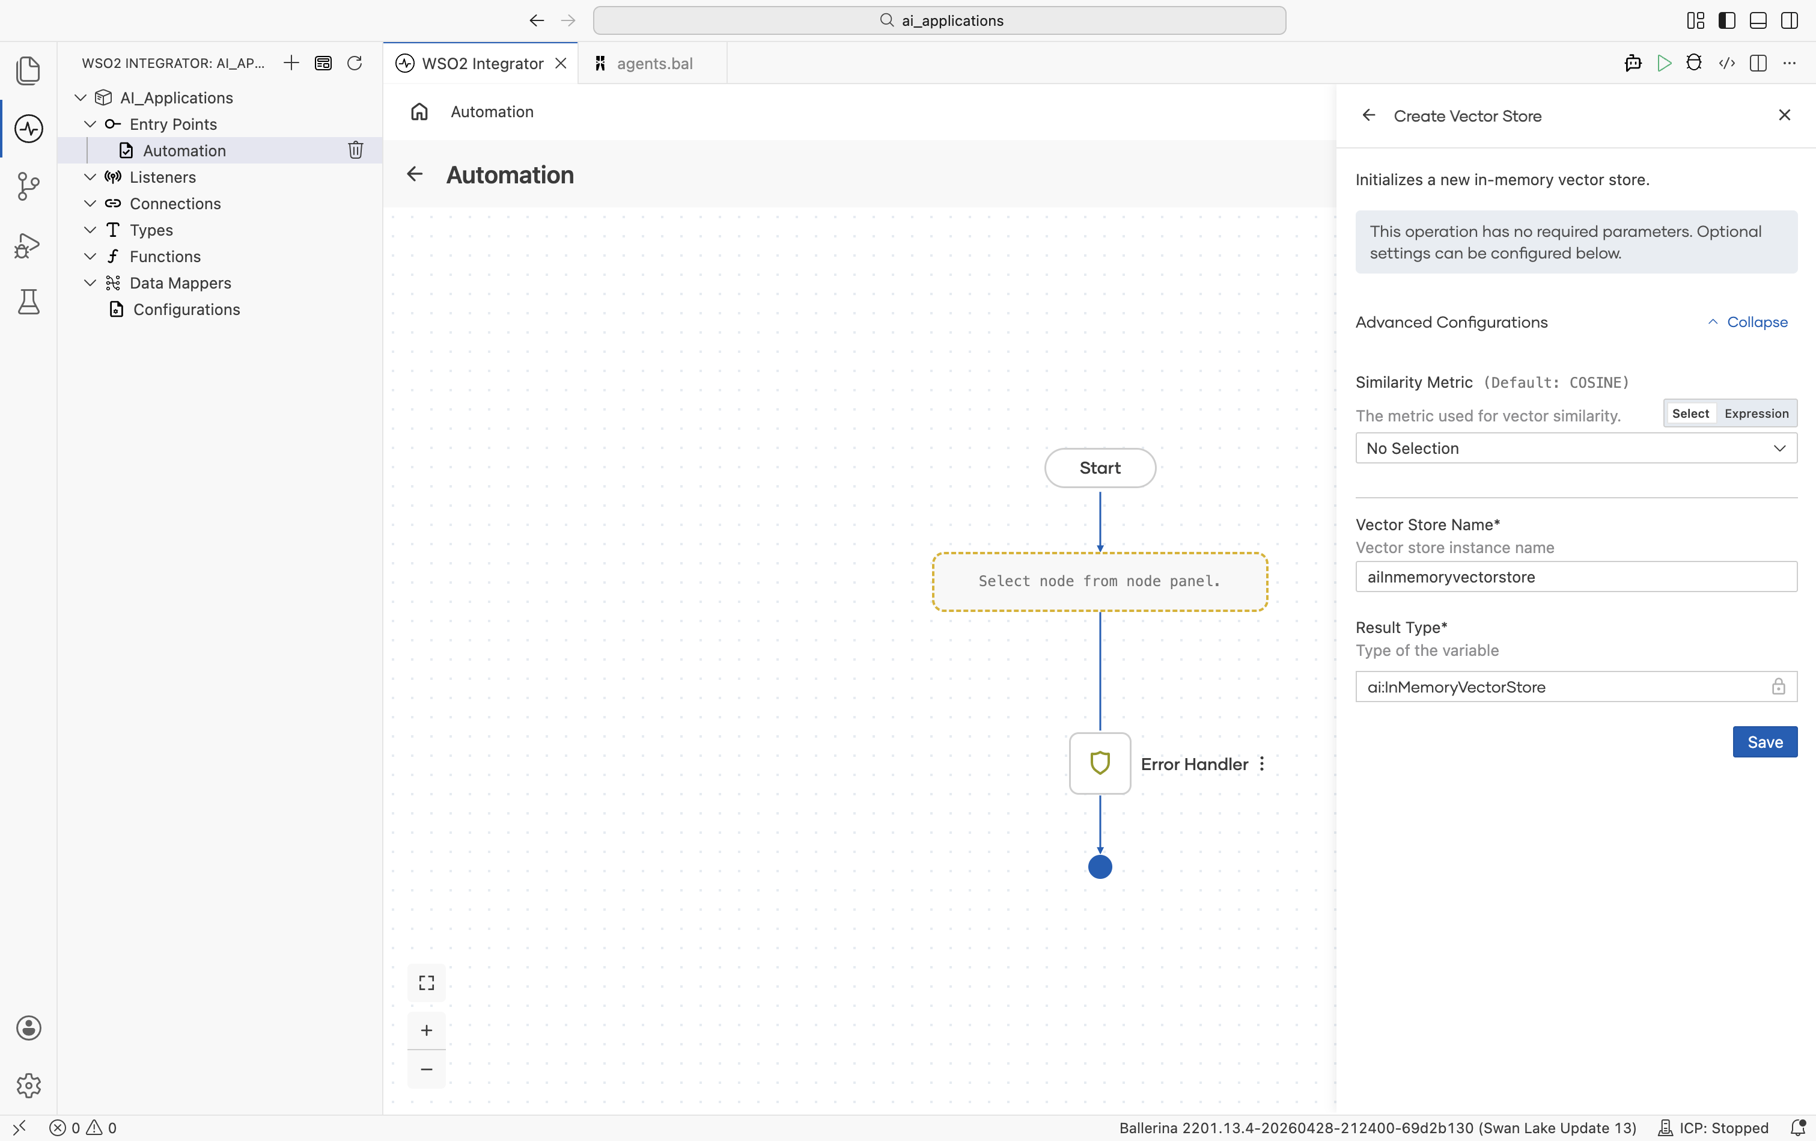The image size is (1816, 1141).
Task: Zoom in the diagram with plus button
Action: [427, 1030]
